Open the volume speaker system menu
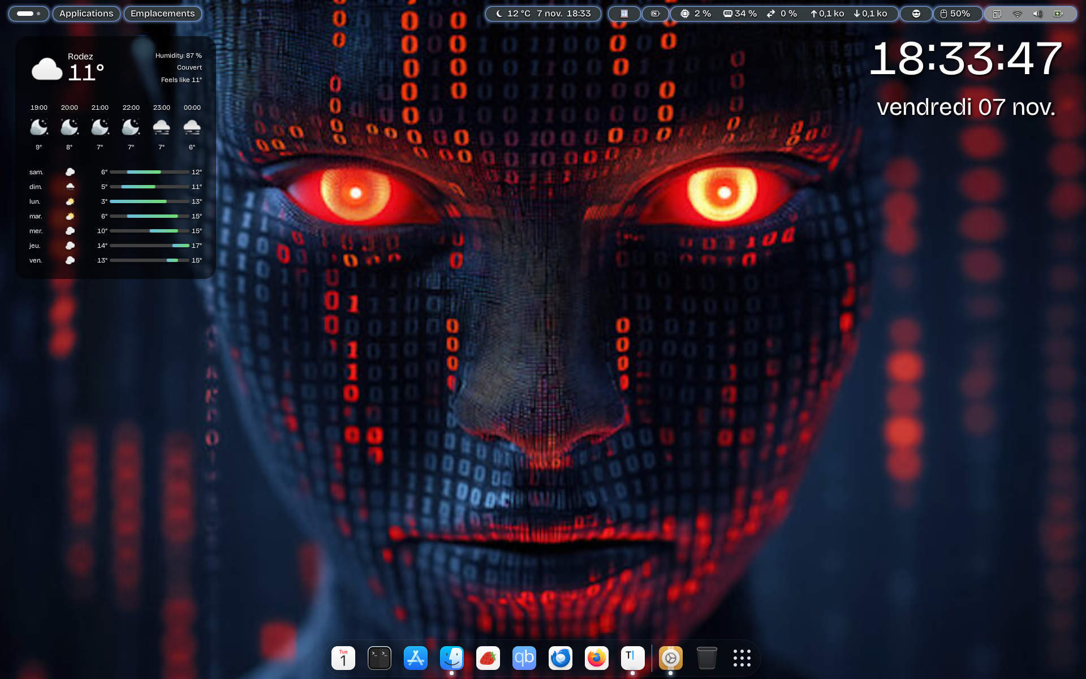Image resolution: width=1086 pixels, height=679 pixels. (1037, 14)
